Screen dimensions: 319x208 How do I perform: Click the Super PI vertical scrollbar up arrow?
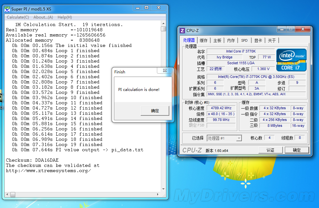tap(163, 24)
